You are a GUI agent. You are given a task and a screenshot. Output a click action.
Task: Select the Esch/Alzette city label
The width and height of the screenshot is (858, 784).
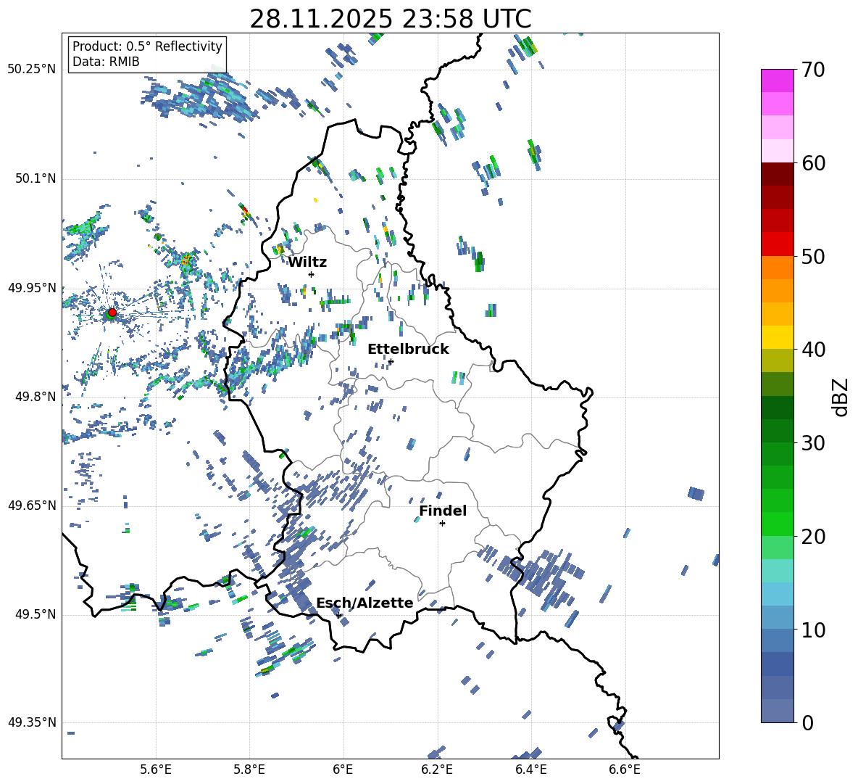click(x=365, y=603)
